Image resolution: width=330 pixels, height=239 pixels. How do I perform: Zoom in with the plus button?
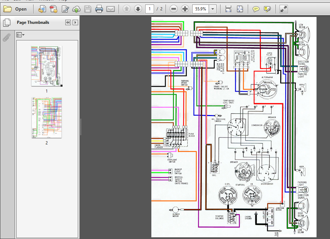[185, 9]
